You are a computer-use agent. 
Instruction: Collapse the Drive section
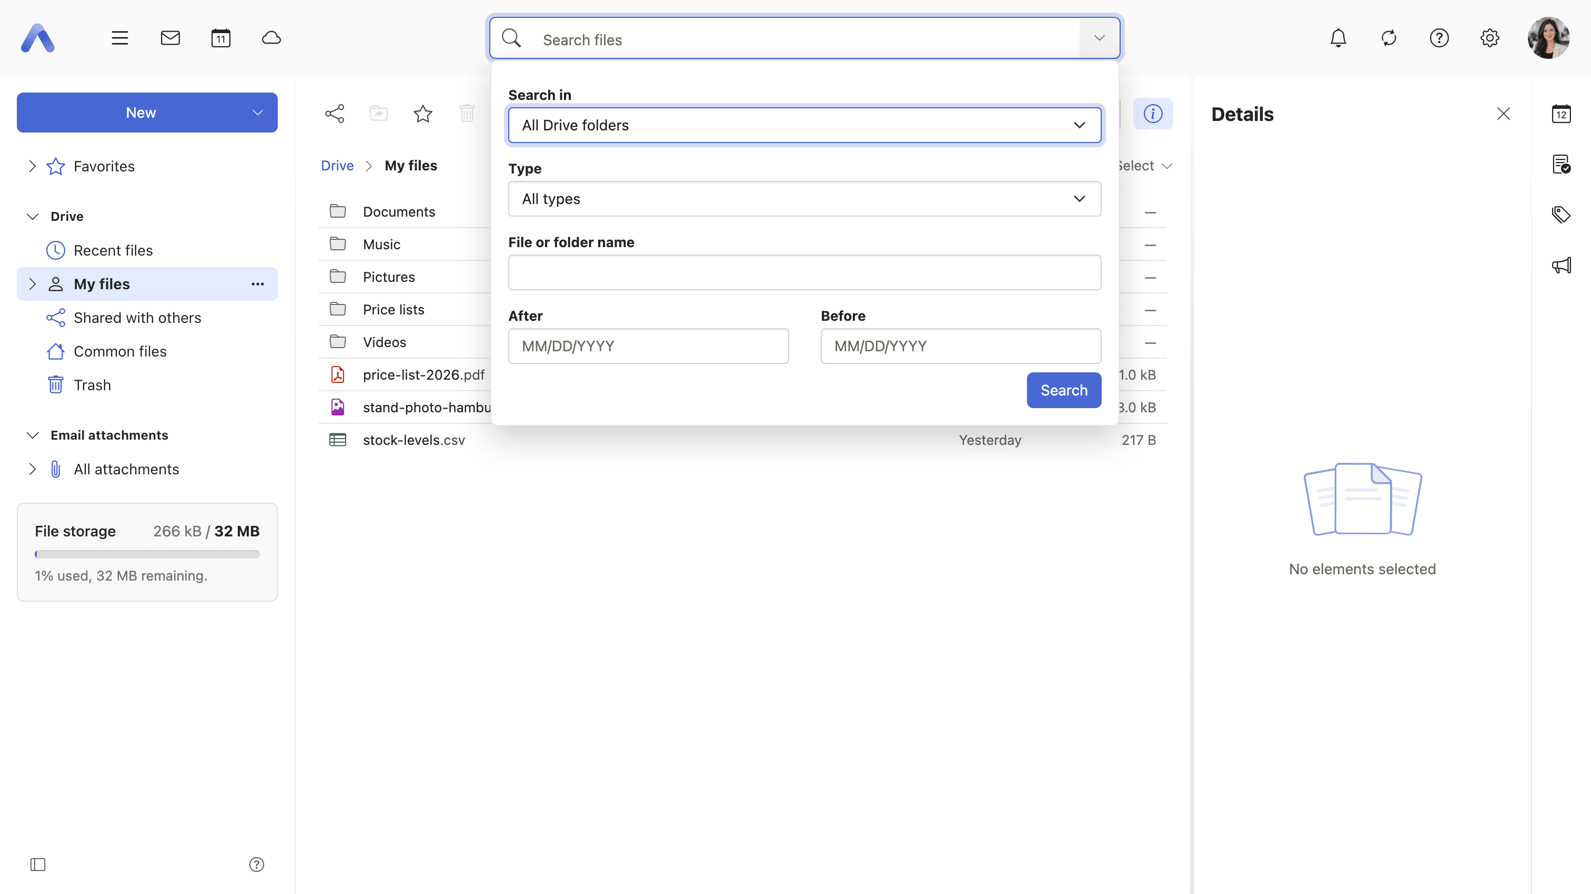32,216
